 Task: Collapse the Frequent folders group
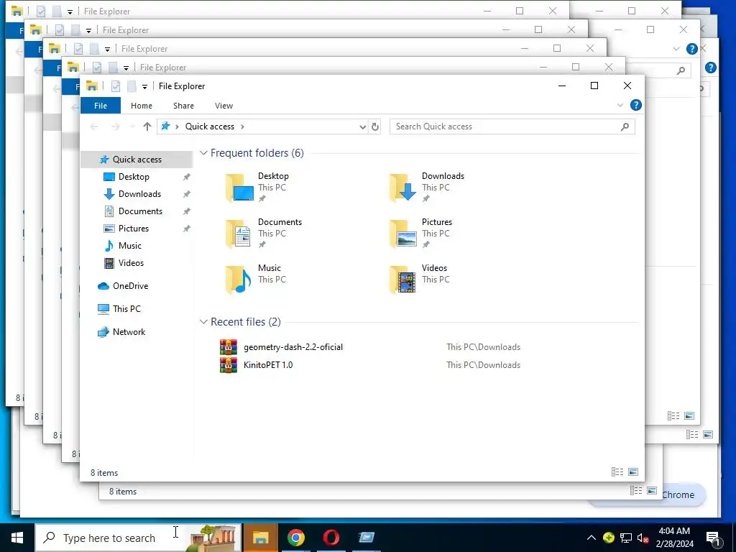(203, 153)
